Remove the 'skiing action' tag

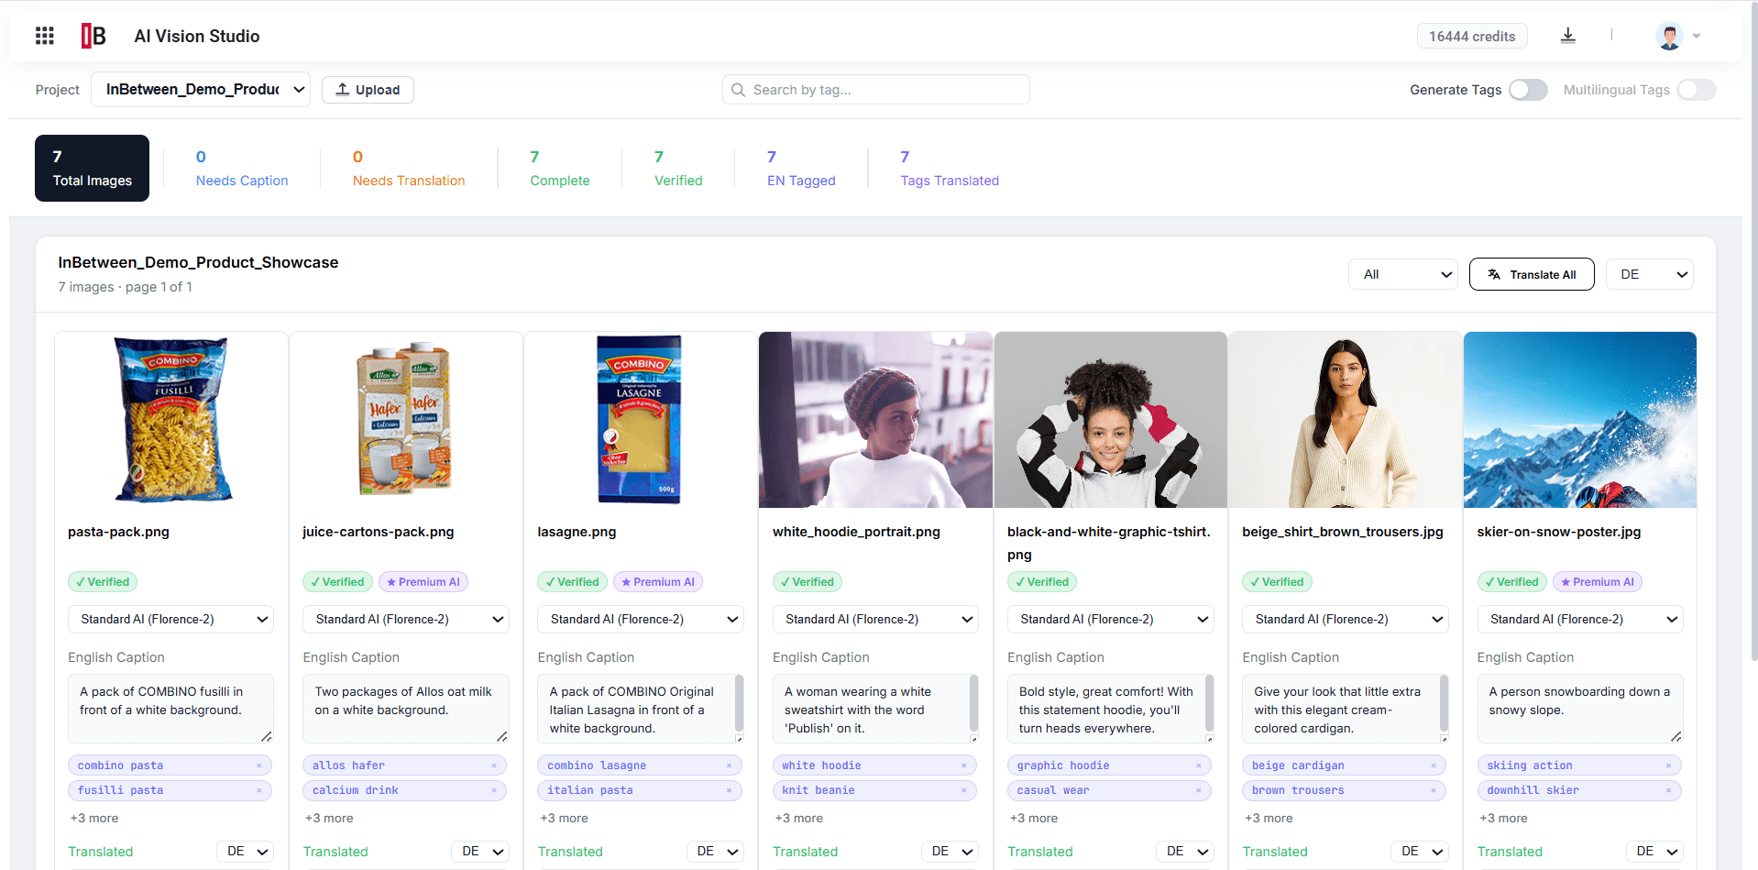[x=1668, y=765]
